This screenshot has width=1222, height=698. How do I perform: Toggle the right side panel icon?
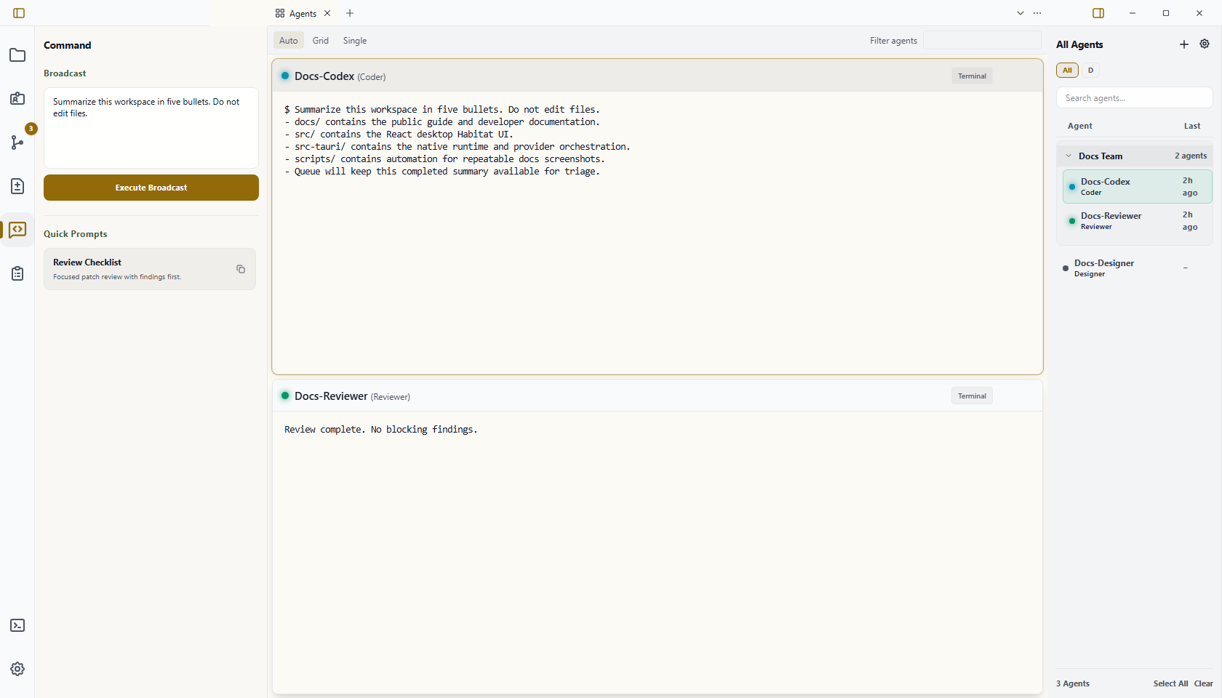click(1098, 13)
